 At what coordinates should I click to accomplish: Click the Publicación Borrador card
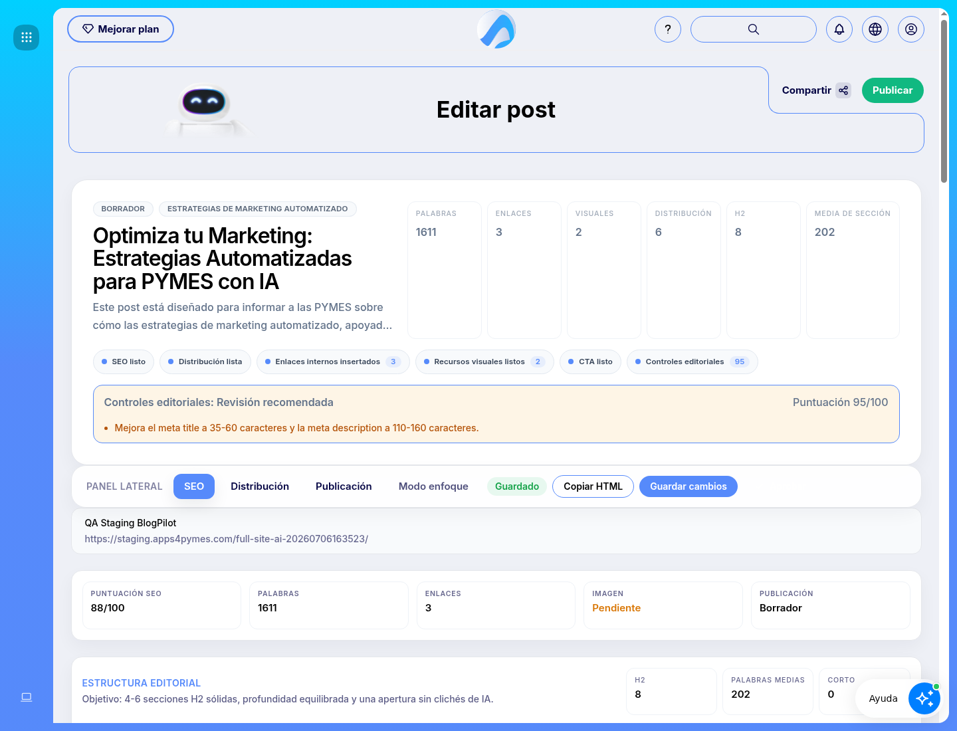pos(830,605)
